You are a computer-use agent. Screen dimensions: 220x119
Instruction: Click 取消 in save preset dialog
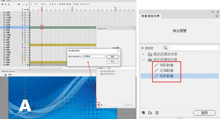[x=113, y=62]
